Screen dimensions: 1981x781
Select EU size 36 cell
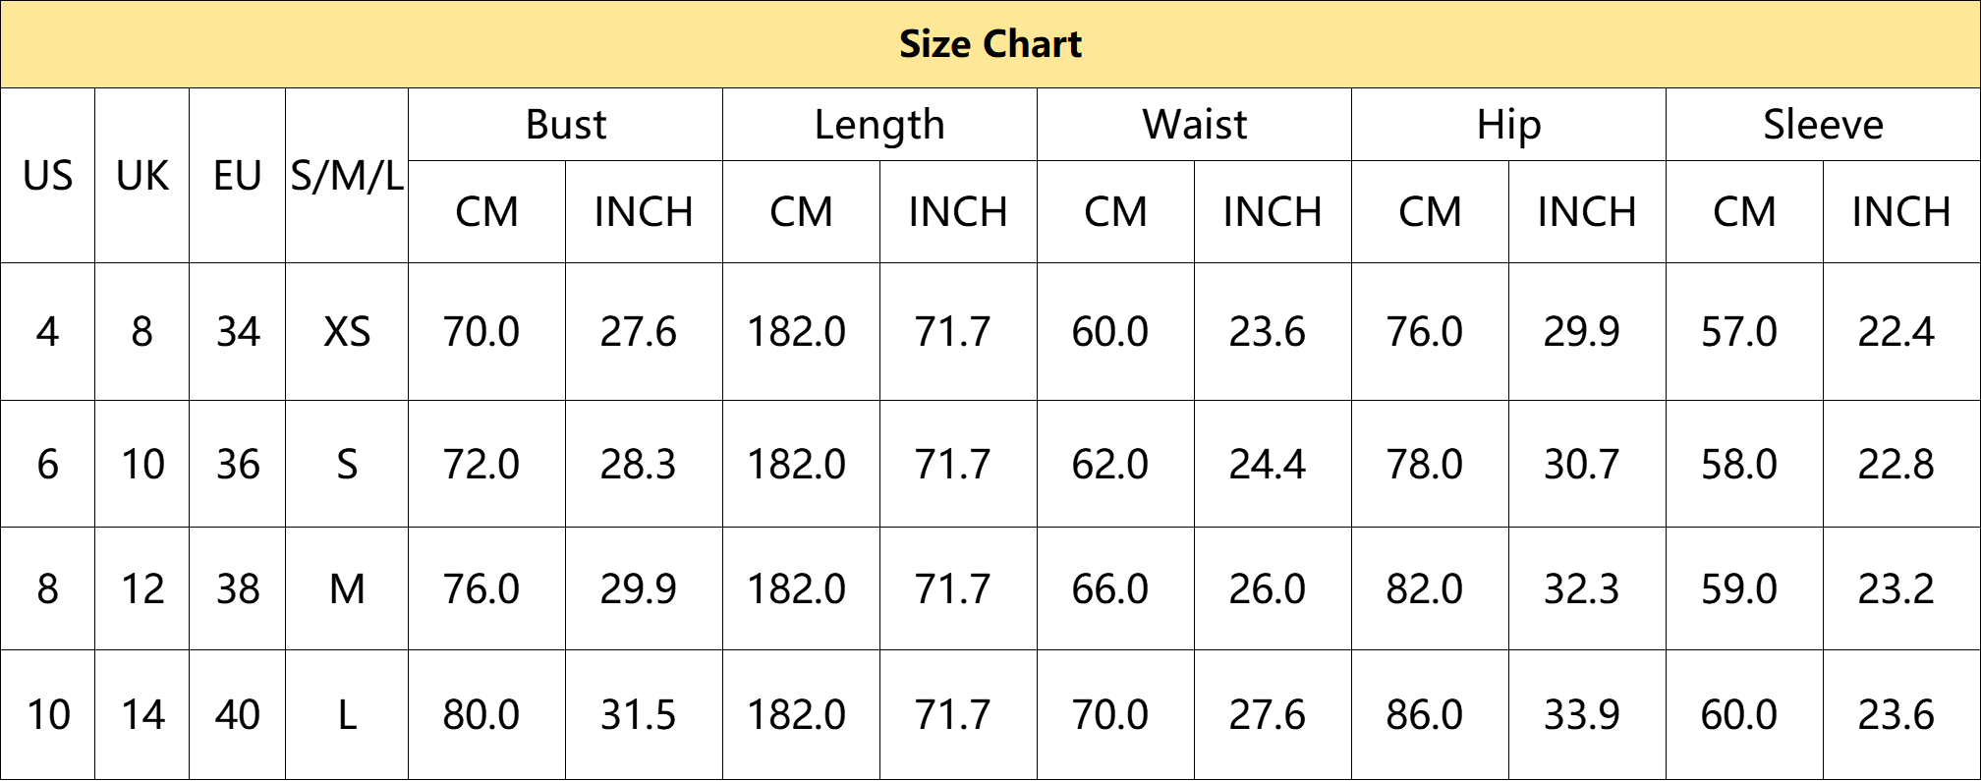tap(237, 464)
